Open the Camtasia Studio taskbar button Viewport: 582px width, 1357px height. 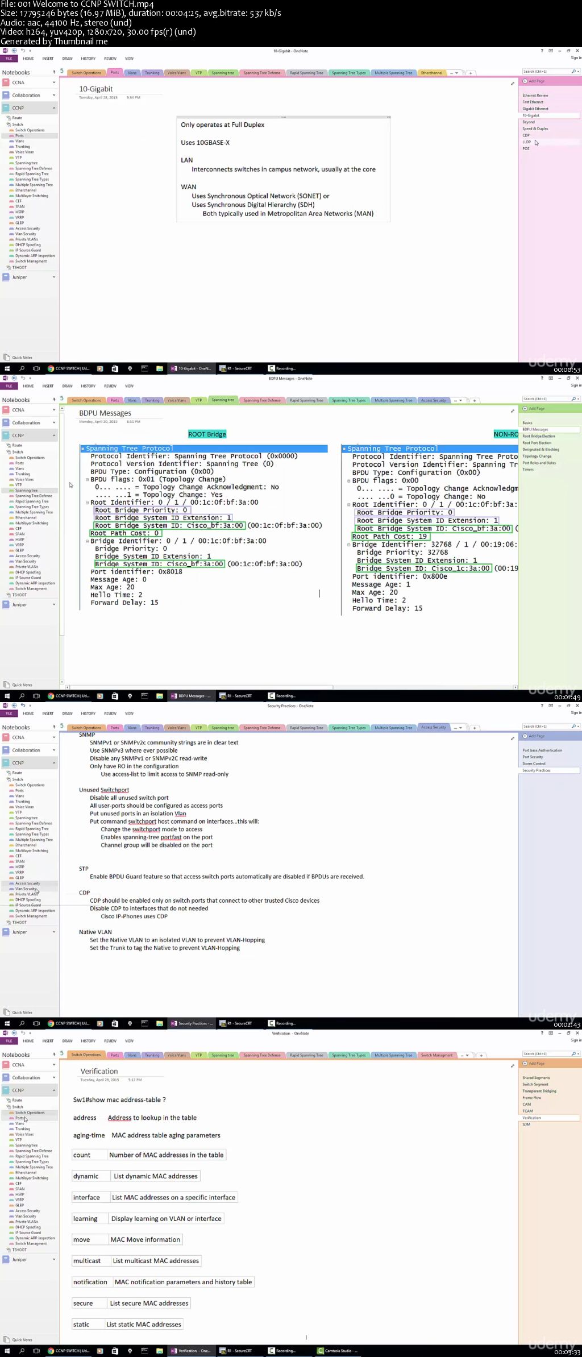coord(338,1351)
